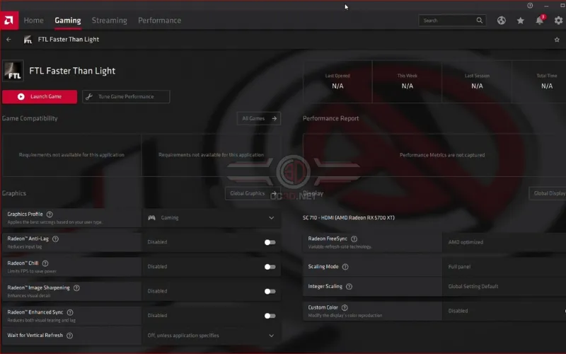Show help for Custom Color

pyautogui.click(x=345, y=308)
